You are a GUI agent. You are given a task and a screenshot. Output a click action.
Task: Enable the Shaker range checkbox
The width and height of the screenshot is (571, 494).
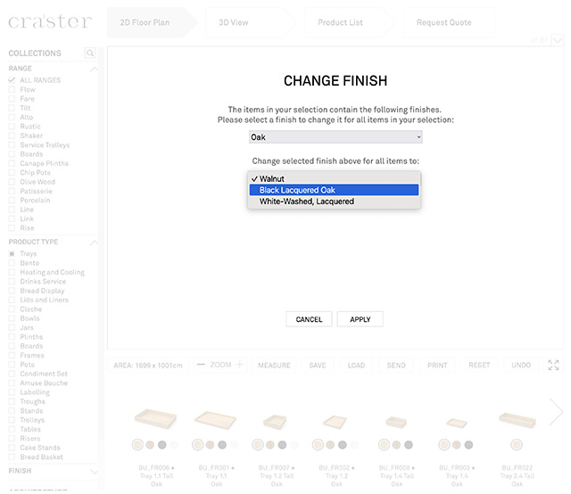12,136
